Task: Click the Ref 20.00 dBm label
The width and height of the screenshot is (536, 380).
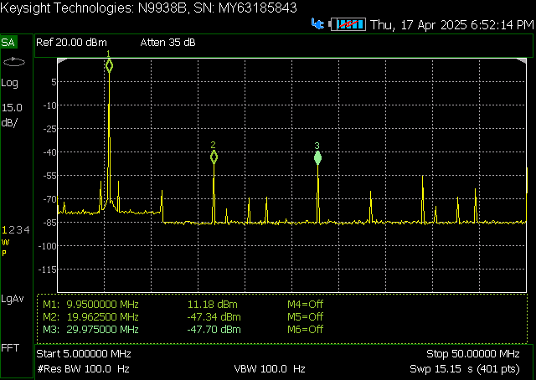Action: (71, 43)
